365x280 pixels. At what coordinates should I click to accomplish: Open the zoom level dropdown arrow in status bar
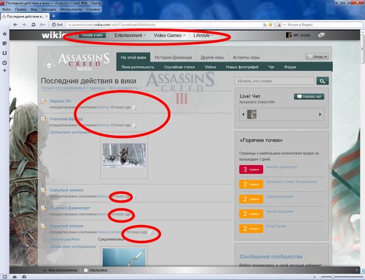(x=315, y=276)
